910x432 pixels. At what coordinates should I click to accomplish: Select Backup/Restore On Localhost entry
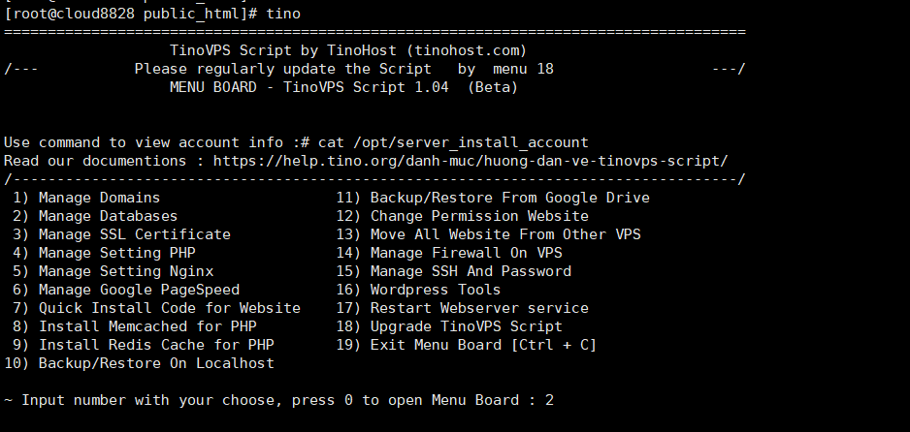pyautogui.click(x=140, y=363)
